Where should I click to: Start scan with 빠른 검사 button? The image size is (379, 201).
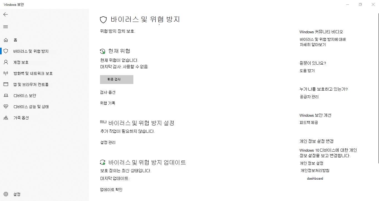(117, 79)
